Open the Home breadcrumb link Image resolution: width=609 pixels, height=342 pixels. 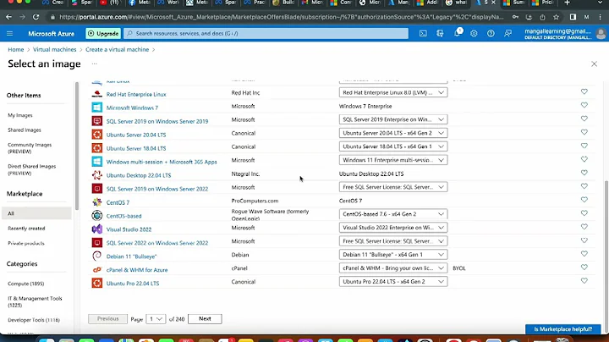coord(16,49)
